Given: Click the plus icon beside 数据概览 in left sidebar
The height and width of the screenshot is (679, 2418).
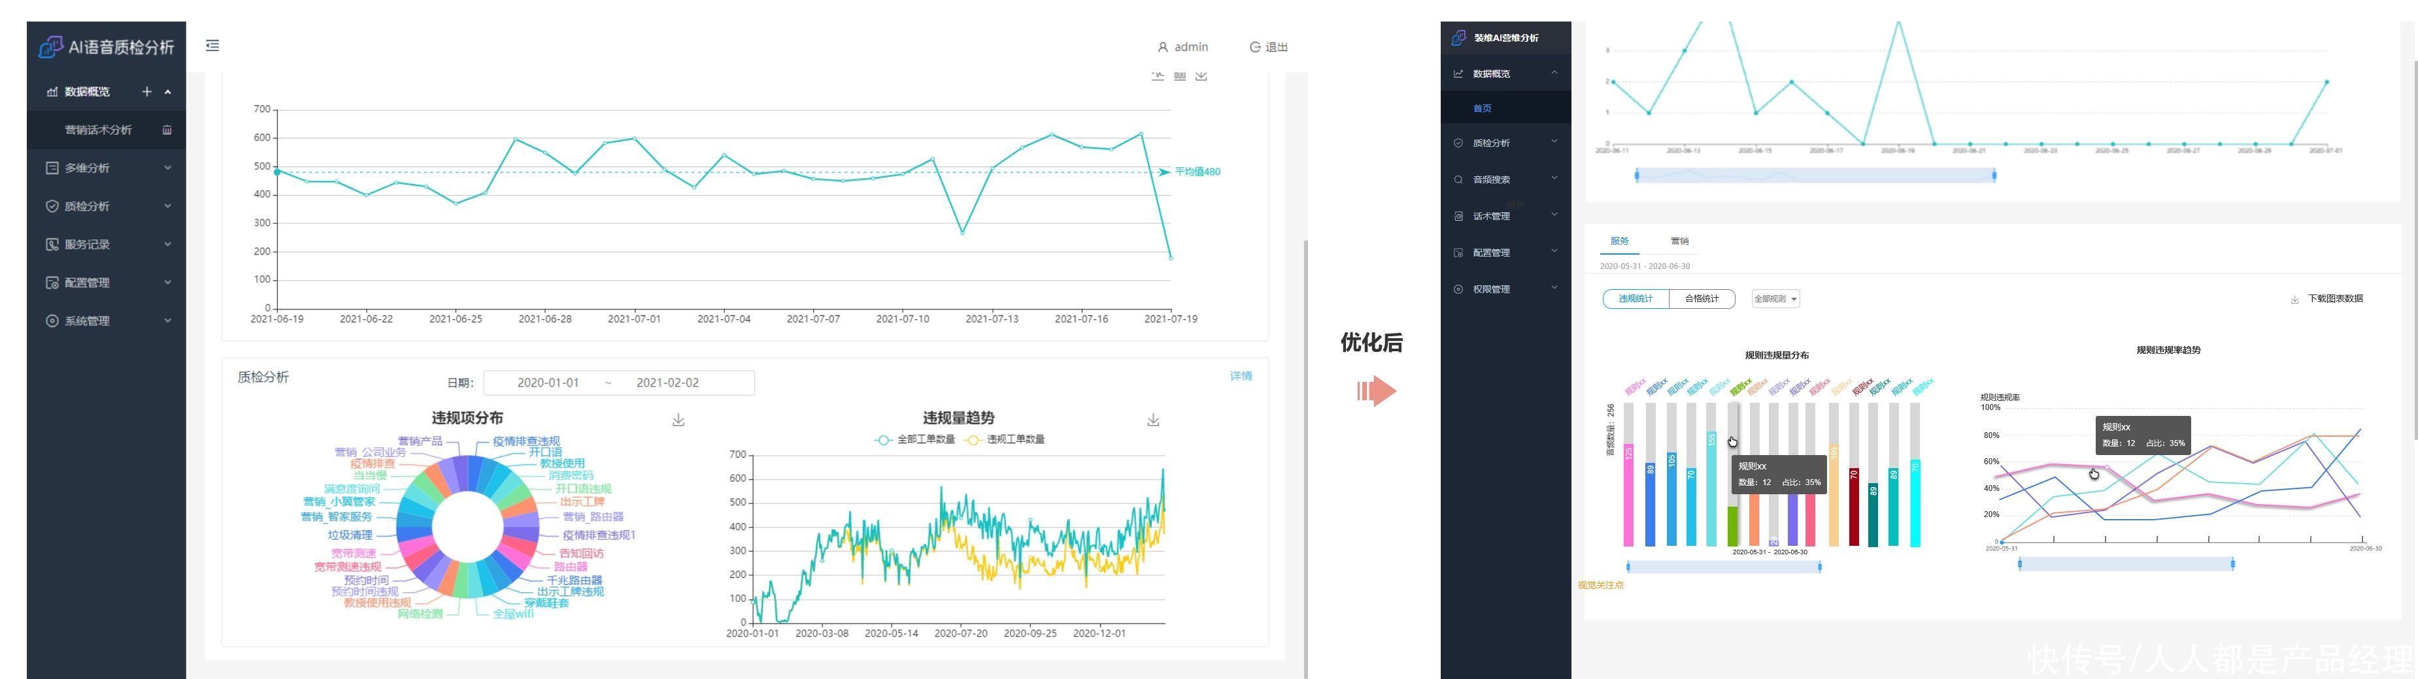Looking at the screenshot, I should (x=146, y=91).
